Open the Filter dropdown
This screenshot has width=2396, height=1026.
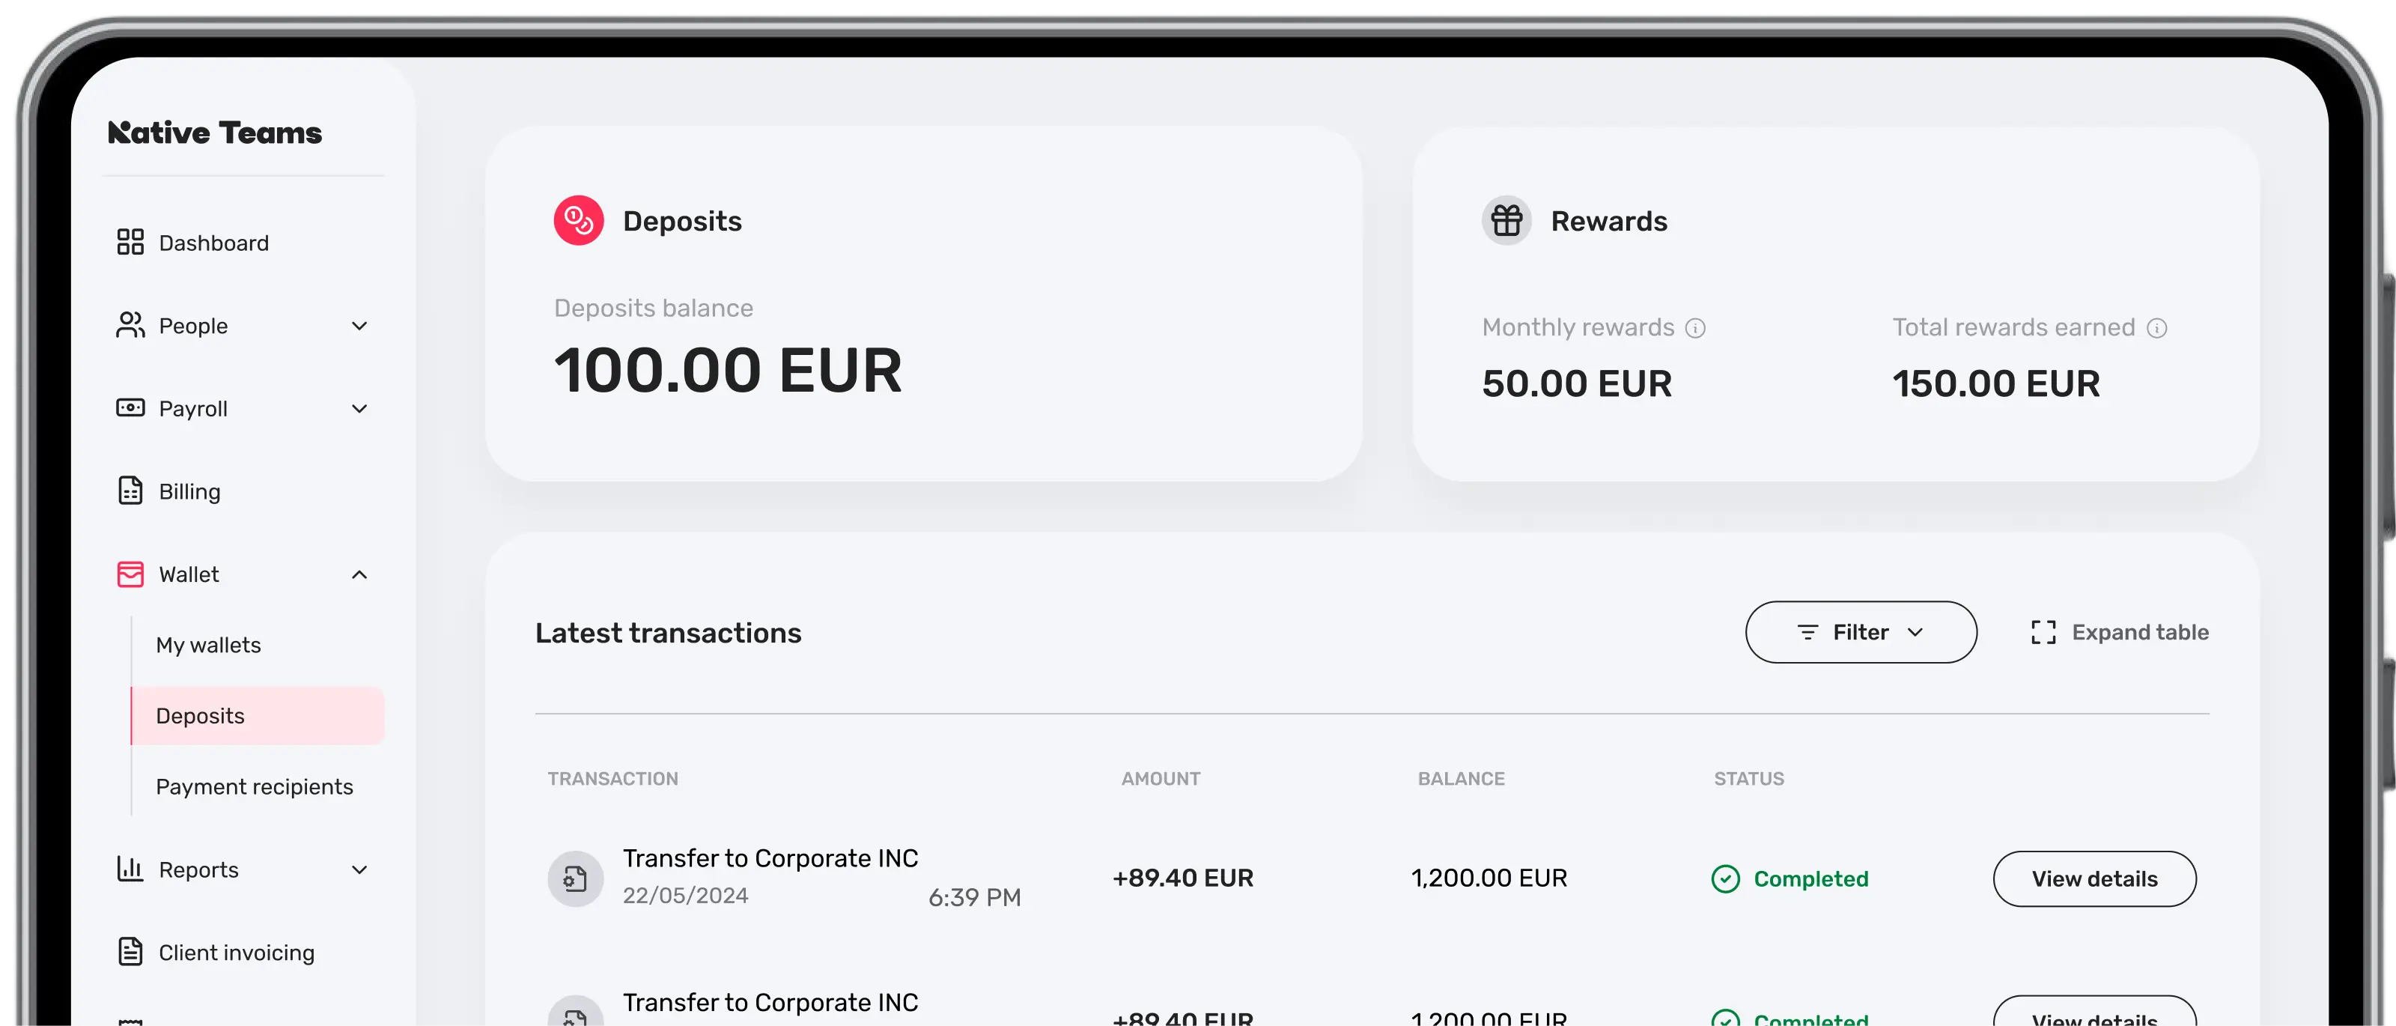[x=1861, y=633]
